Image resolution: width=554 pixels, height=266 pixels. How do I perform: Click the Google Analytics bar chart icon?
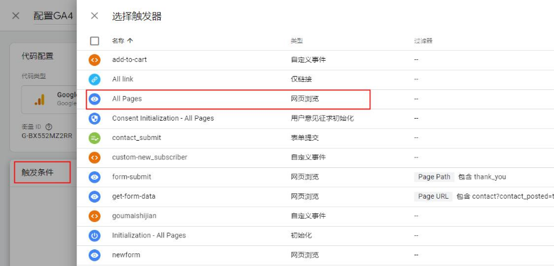(x=39, y=99)
